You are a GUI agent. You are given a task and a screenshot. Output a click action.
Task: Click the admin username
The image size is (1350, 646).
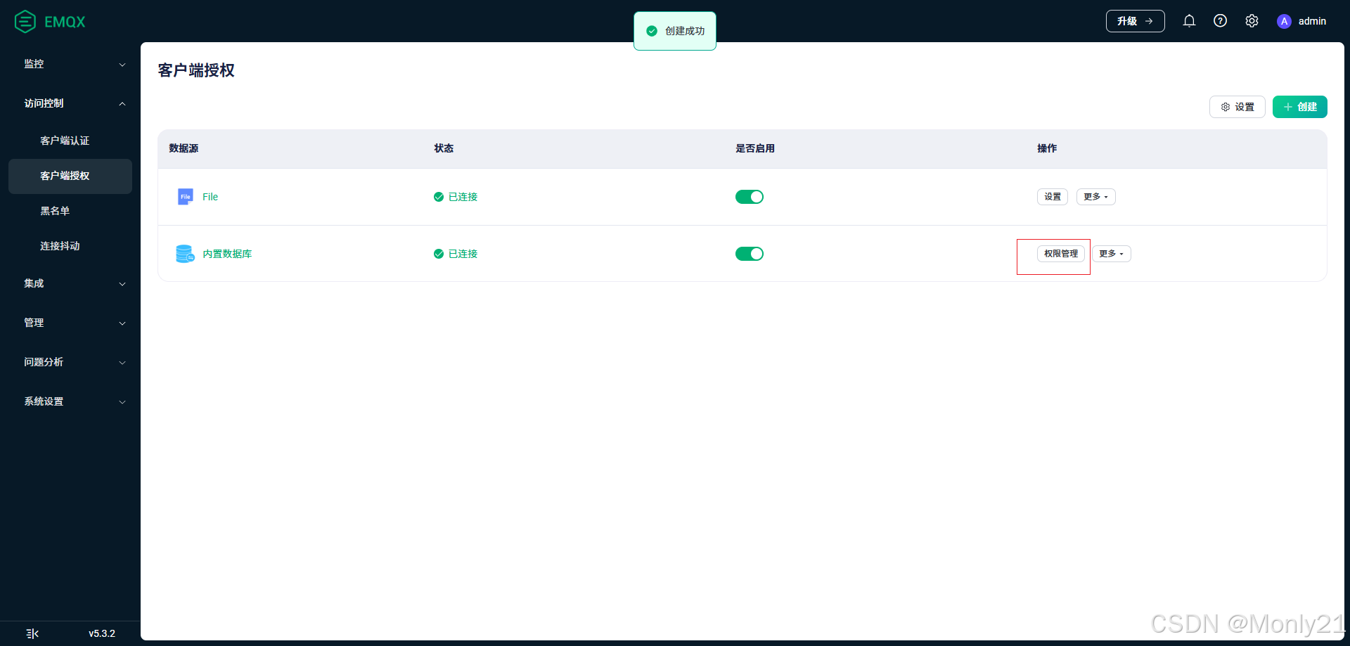click(x=1312, y=21)
